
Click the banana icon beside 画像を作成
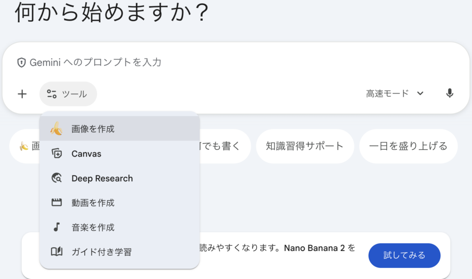click(x=56, y=129)
